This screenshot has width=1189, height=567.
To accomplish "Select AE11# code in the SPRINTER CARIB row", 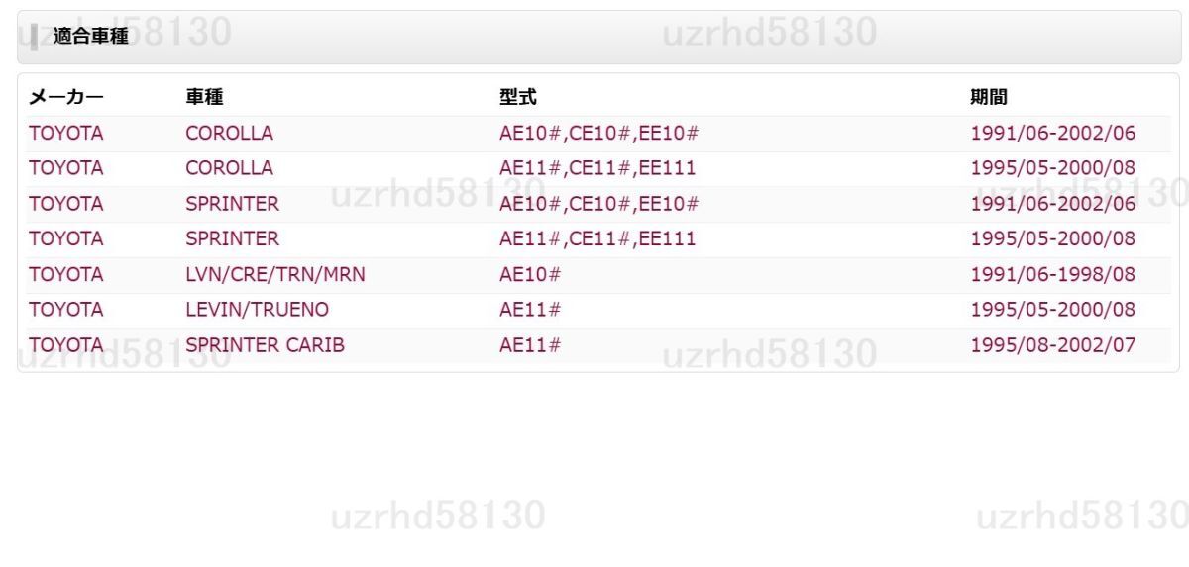I will pos(530,345).
